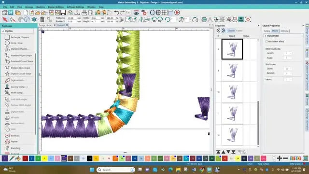The height and width of the screenshot is (174, 309).
Task: Choose Freehand Open Shape tool
Action: [x=18, y=56]
